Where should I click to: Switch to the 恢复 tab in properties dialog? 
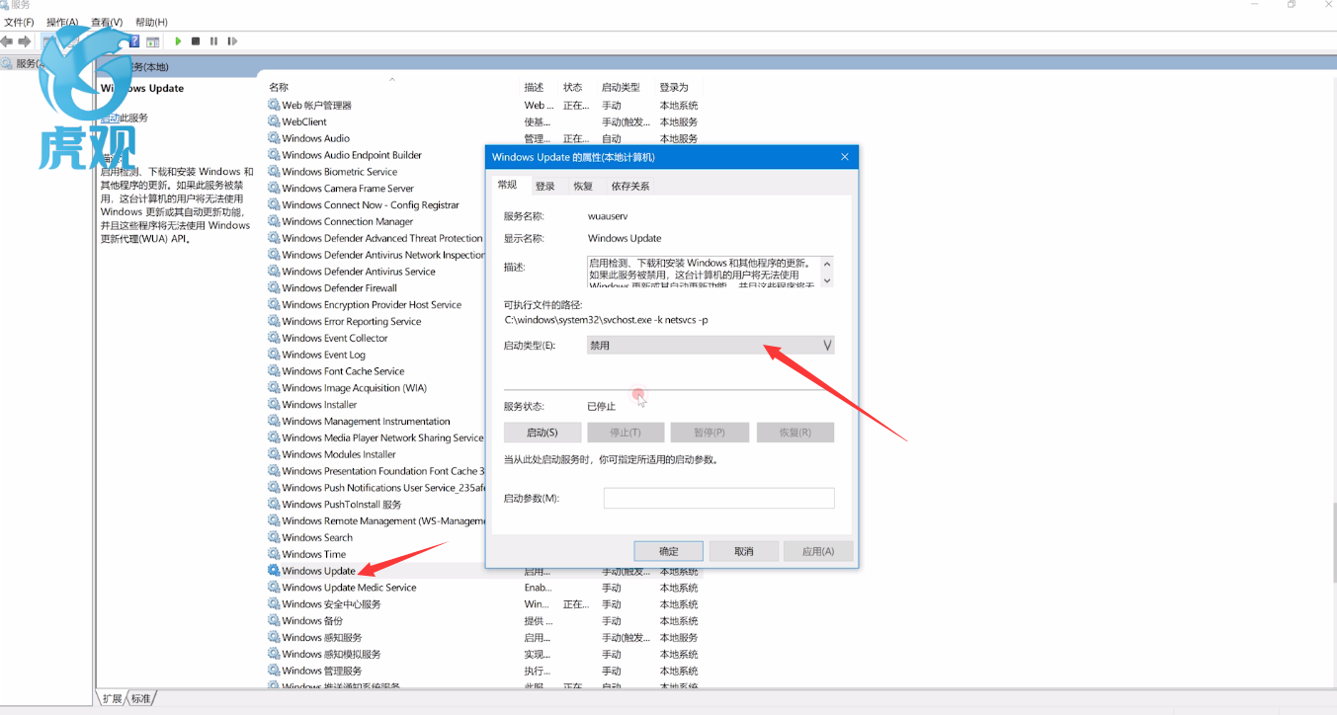583,186
